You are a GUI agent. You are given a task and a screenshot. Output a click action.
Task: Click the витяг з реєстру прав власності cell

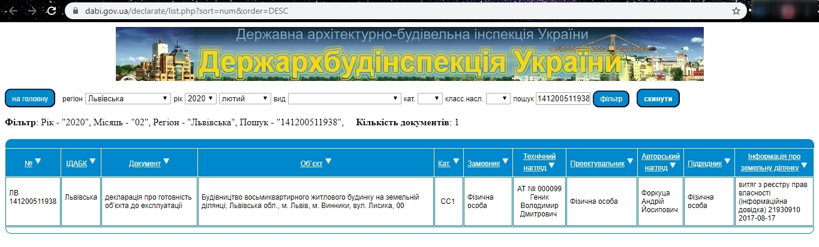[x=774, y=201]
